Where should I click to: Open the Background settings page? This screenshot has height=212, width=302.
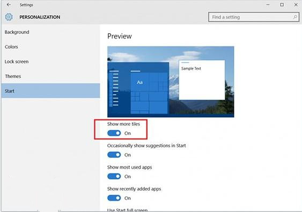(x=50, y=32)
